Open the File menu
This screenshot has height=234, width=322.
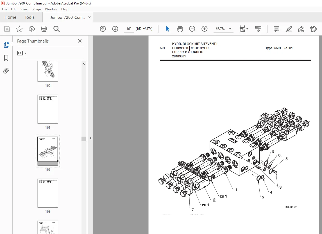click(4, 9)
